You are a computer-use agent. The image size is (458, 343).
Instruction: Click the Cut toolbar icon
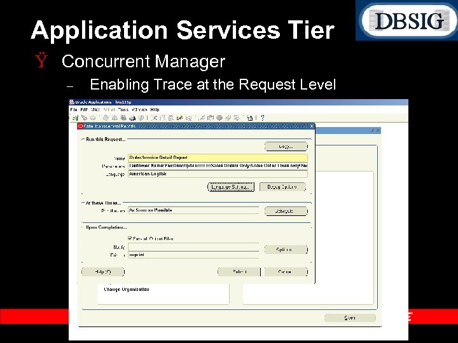154,118
